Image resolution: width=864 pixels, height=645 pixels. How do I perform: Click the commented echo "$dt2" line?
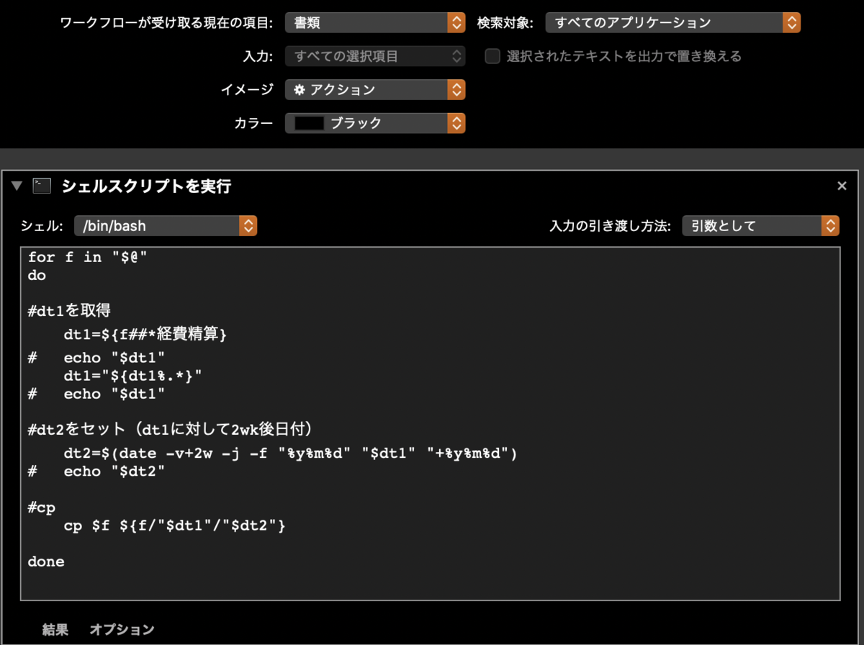[x=97, y=472]
